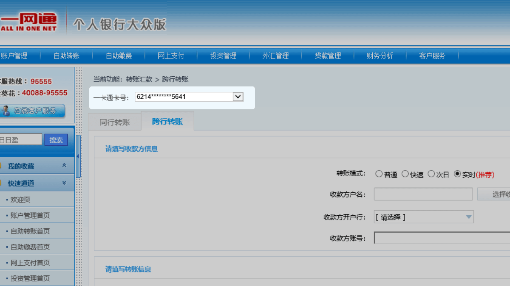The image size is (510, 286).
Task: Choose the 次日 transfer mode
Action: tap(431, 174)
